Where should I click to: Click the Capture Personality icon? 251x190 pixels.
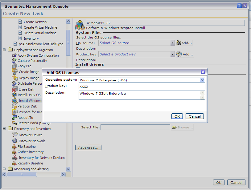14,61
